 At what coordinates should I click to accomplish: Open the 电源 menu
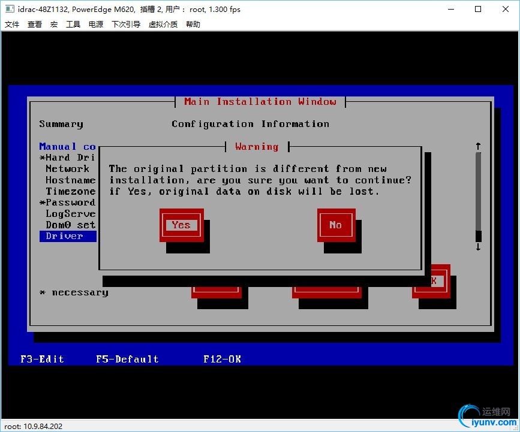click(x=96, y=24)
